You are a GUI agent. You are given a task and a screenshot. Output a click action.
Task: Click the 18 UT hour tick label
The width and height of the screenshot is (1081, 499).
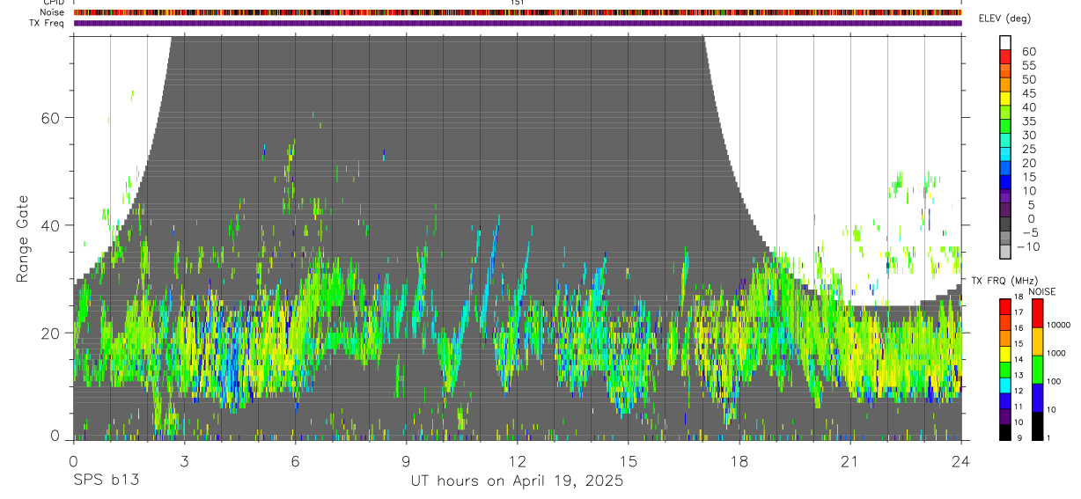[x=739, y=460]
